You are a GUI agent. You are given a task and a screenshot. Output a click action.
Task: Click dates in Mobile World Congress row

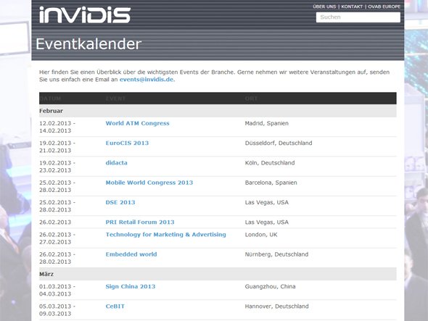point(57,186)
